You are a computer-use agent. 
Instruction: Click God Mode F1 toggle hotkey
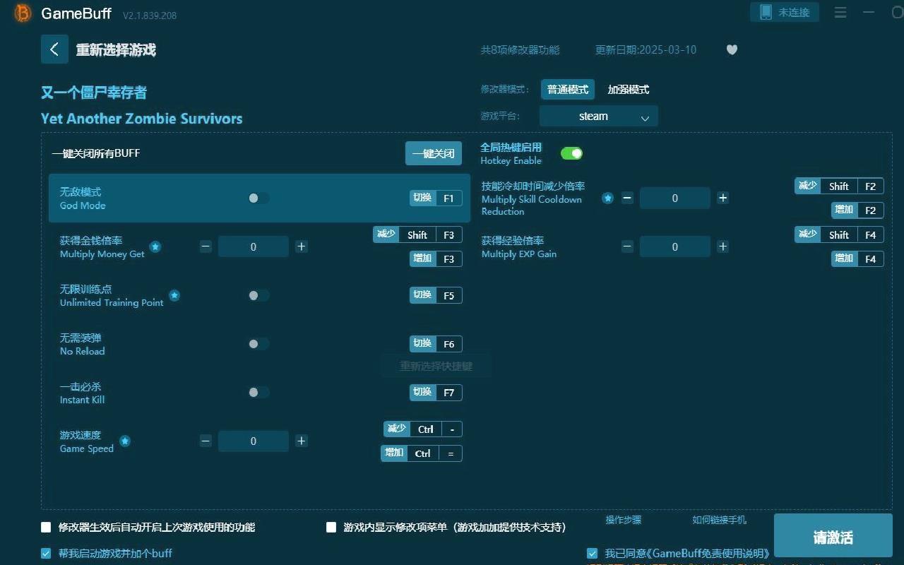(x=436, y=198)
